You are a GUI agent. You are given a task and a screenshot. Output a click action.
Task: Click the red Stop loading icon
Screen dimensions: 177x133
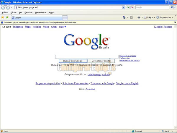[x=132, y=7]
